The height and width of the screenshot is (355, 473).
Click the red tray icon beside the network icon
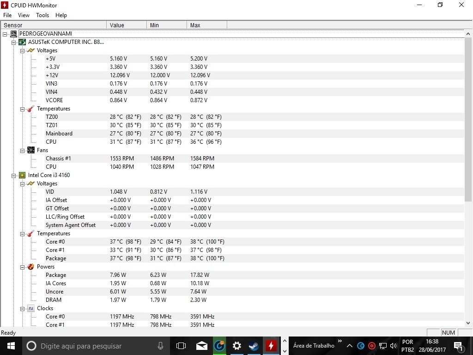[372, 346]
